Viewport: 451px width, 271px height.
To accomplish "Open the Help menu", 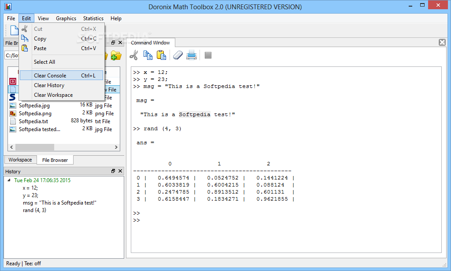I will click(116, 18).
